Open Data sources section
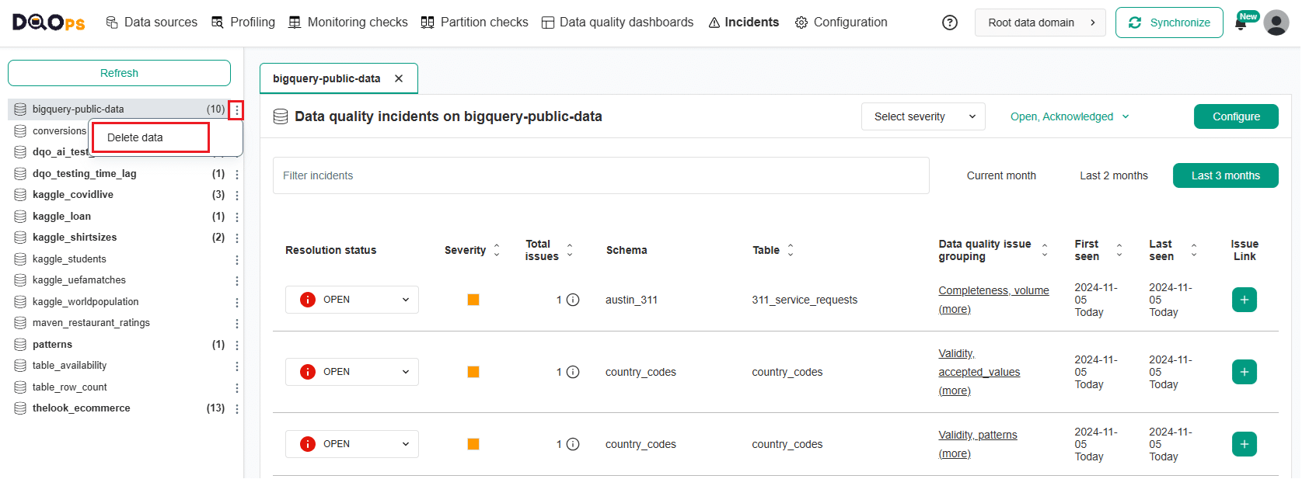 click(152, 23)
